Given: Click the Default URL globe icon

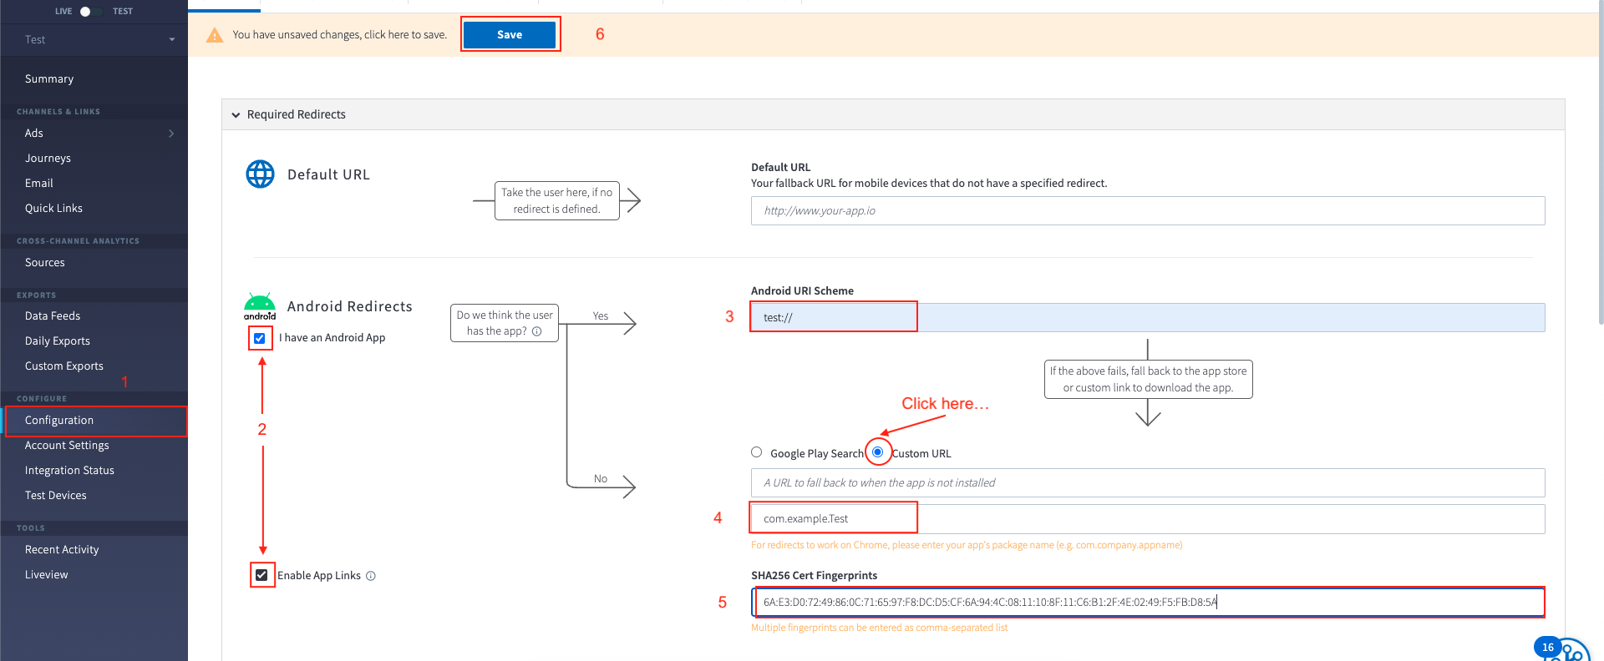Looking at the screenshot, I should [x=260, y=174].
